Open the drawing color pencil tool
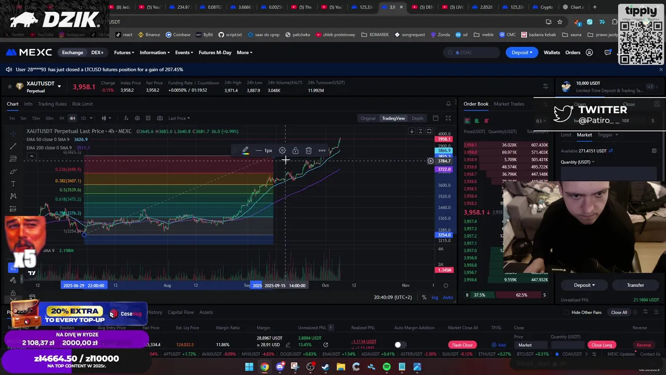The height and width of the screenshot is (375, 666). [x=245, y=151]
